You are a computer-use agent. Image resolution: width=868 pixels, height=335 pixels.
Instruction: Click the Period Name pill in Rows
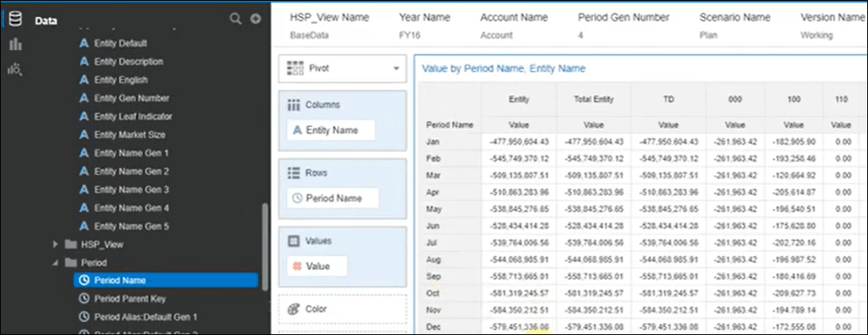(x=332, y=198)
